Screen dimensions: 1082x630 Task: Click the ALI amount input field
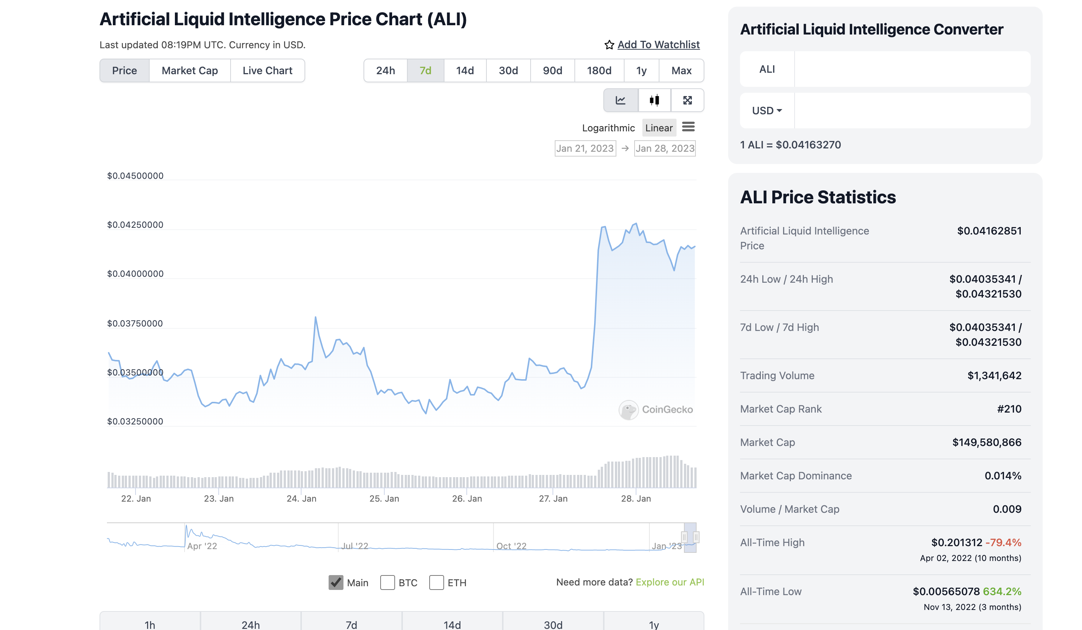click(x=912, y=69)
